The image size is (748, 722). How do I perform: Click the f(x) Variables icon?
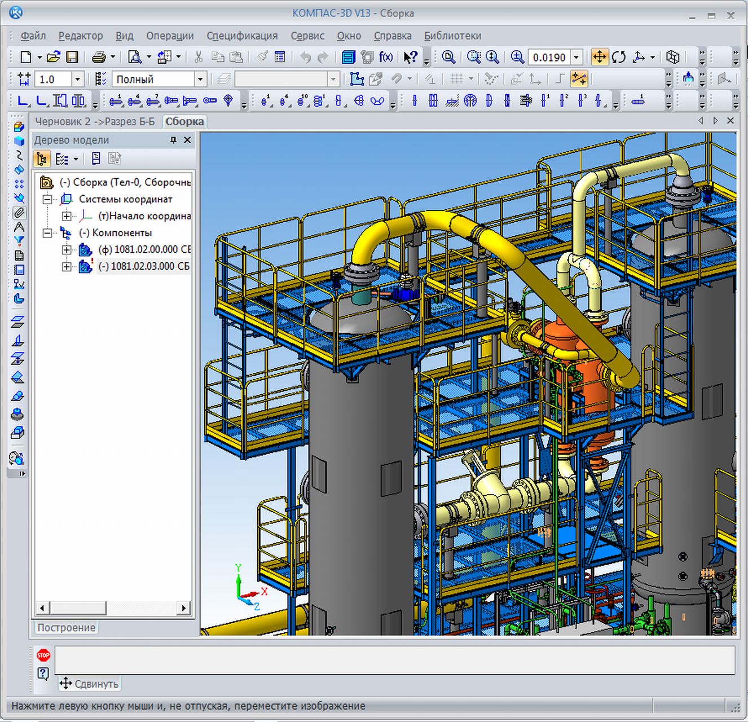[386, 57]
